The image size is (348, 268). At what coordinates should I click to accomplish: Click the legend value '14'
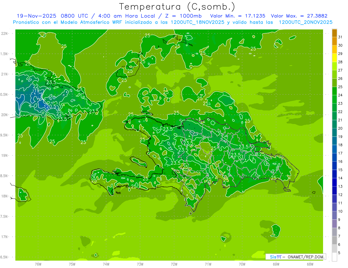coord(341,178)
